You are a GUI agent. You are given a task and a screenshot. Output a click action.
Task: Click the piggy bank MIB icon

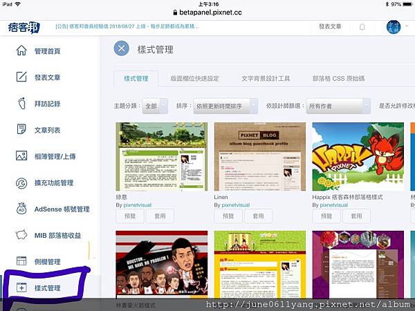click(x=21, y=235)
